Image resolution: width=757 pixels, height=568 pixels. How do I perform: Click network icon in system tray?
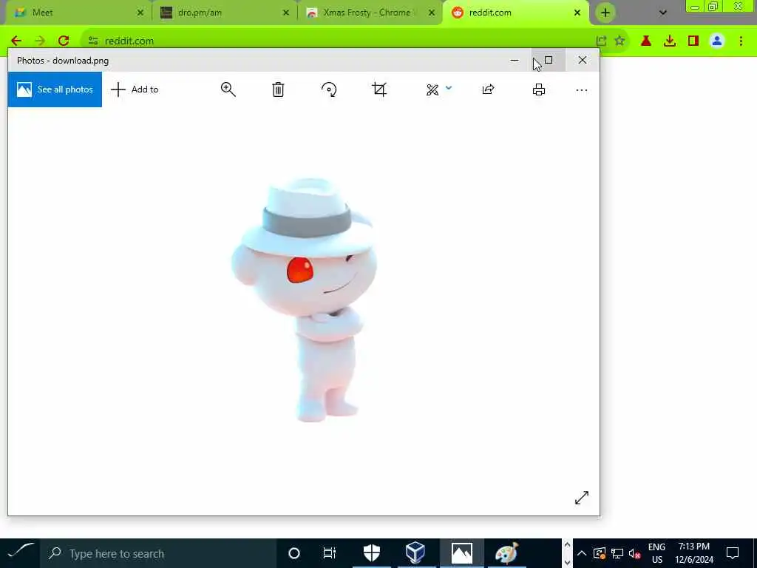(617, 553)
